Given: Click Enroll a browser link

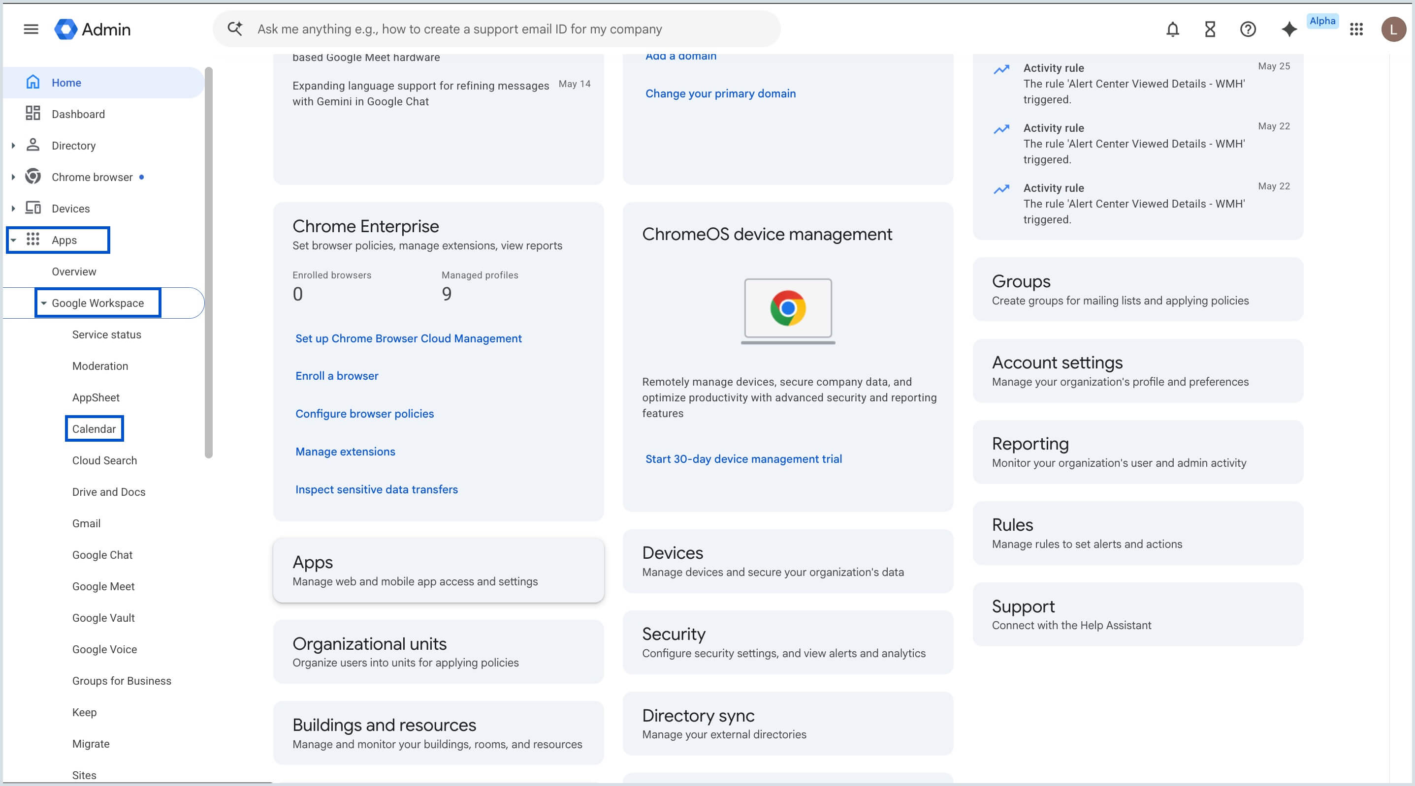Looking at the screenshot, I should tap(337, 375).
